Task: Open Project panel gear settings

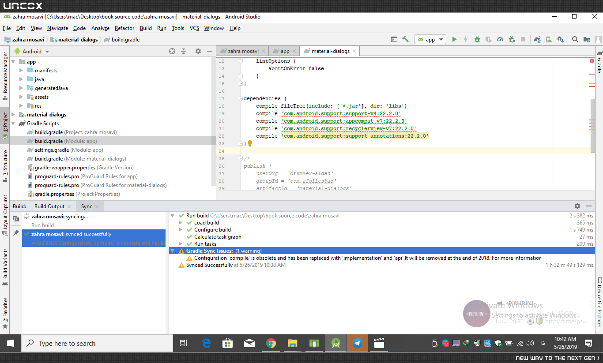Action: 198,51
